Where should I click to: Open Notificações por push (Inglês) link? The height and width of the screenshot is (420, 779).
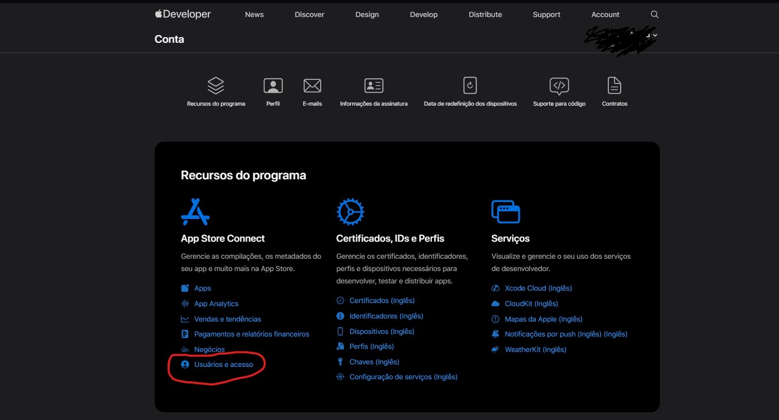coord(566,334)
